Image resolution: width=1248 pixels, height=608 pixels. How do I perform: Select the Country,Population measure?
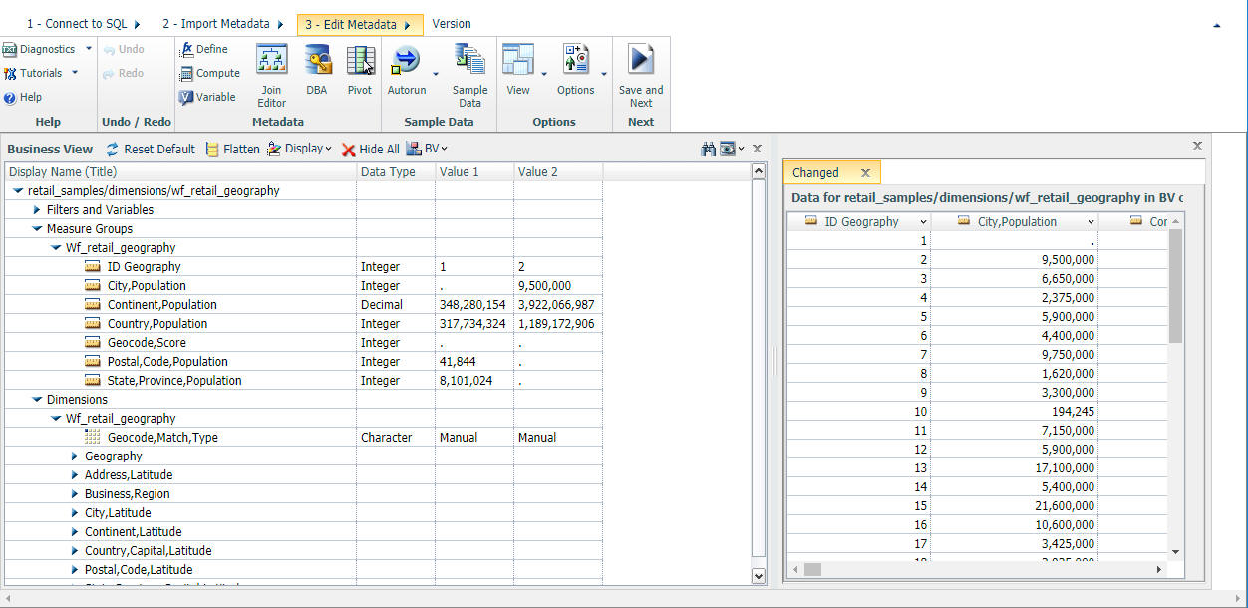[x=303, y=324]
